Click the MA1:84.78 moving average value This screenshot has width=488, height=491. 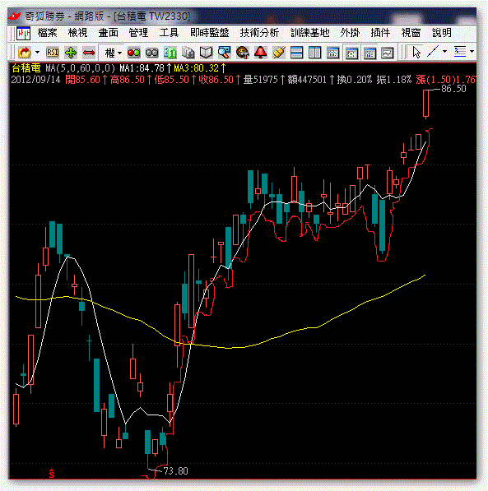point(142,68)
